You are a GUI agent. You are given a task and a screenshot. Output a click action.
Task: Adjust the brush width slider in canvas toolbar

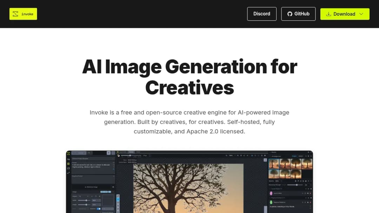pos(130,156)
